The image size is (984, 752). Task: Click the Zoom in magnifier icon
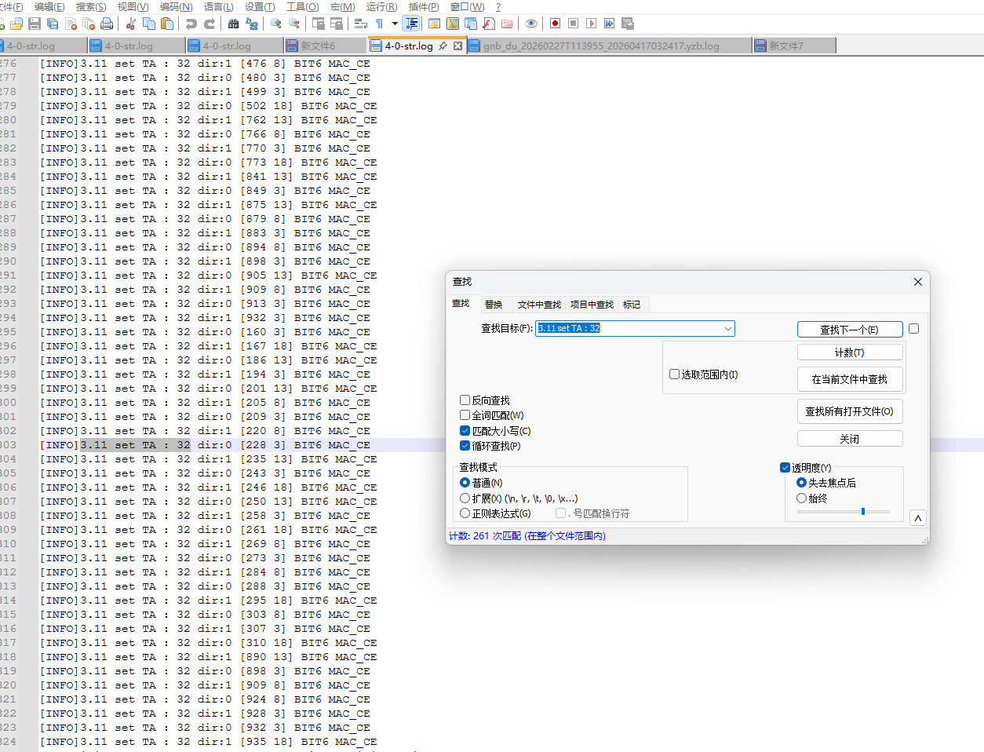point(276,24)
